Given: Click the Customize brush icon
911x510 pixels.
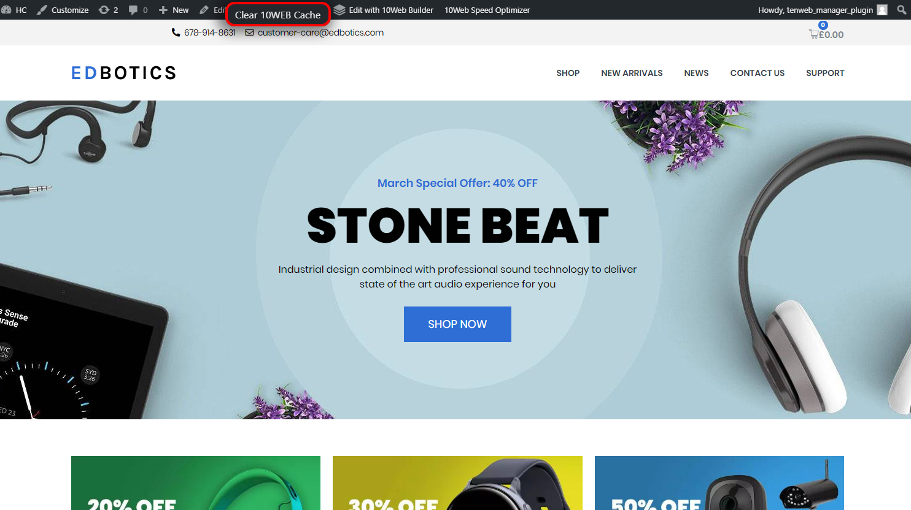Looking at the screenshot, I should coord(42,10).
